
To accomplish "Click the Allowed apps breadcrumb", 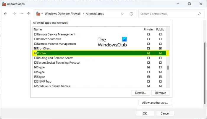I will point(95,14).
